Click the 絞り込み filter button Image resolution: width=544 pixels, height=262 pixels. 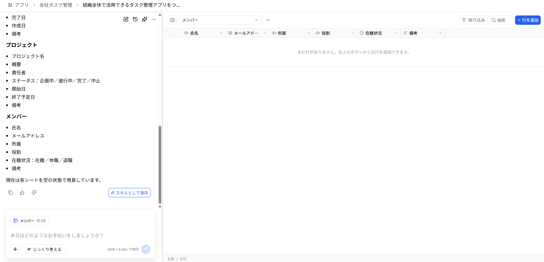click(x=473, y=20)
